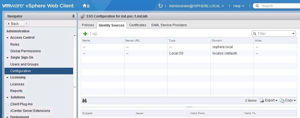This screenshot has width=300, height=118.
Task: Click the binoculars find icon
Action: click(x=84, y=101)
